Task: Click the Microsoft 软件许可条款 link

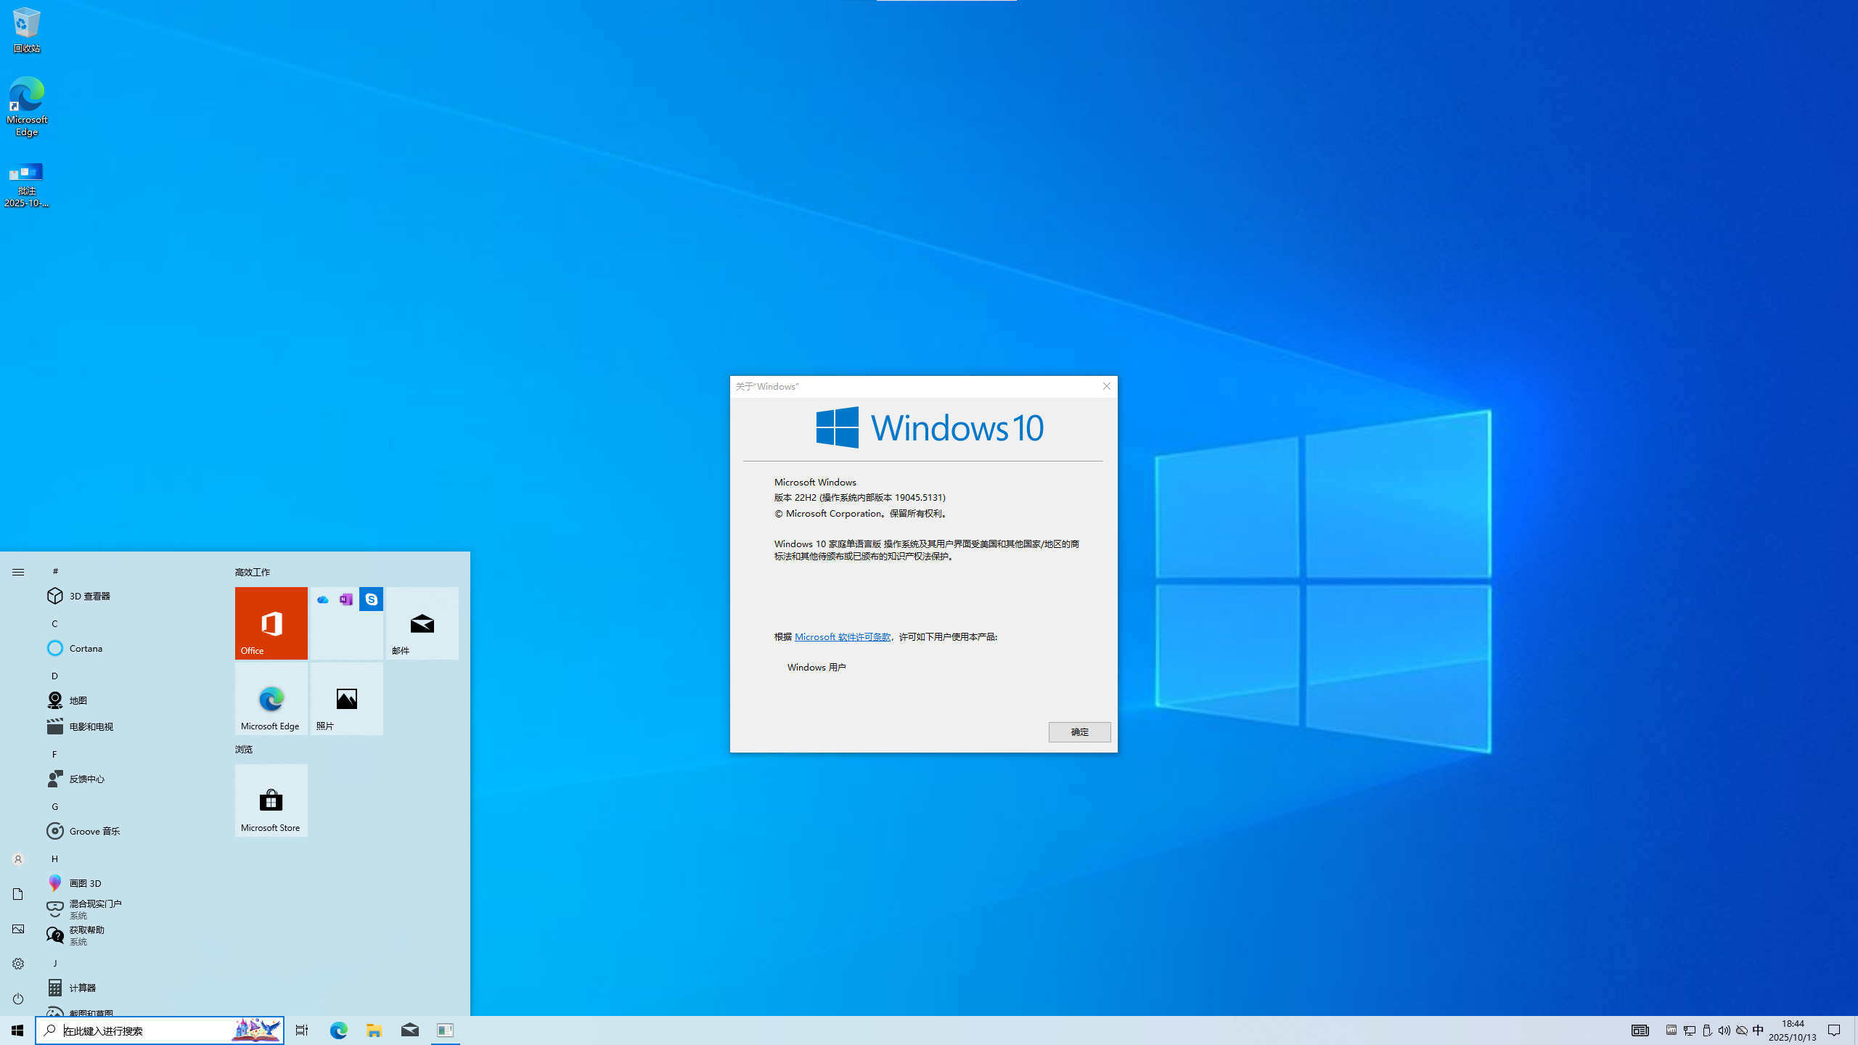Action: 843,637
